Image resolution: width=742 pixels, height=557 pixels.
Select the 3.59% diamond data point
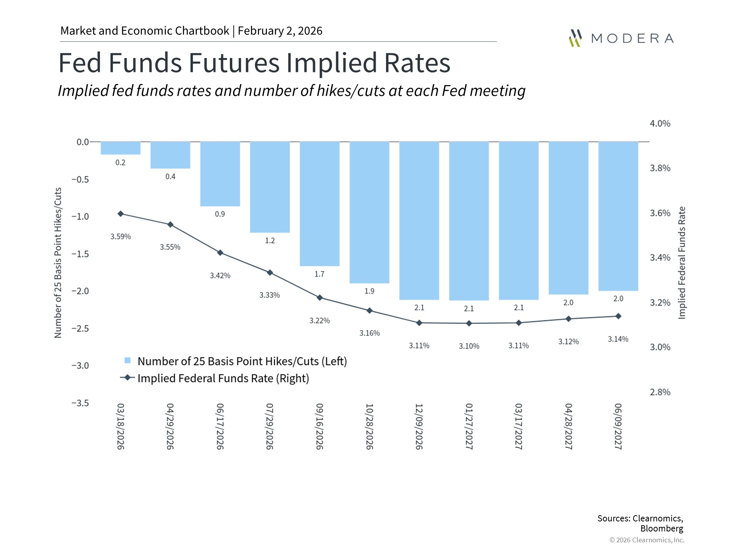click(x=121, y=214)
